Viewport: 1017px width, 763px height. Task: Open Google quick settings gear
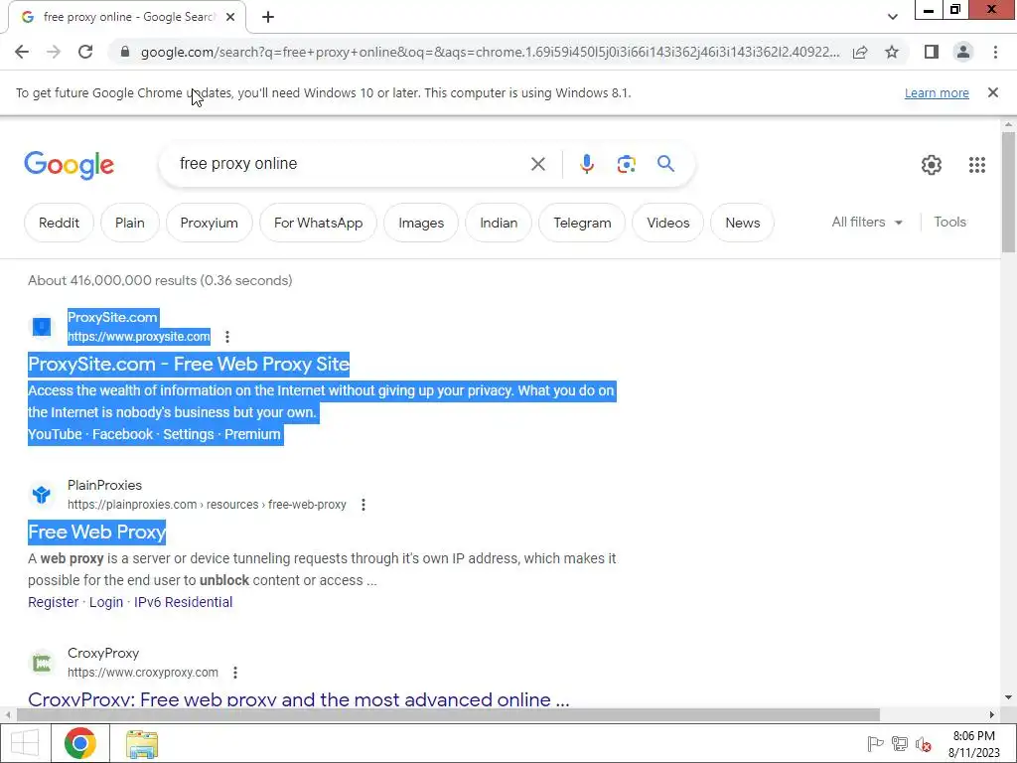pos(932,165)
